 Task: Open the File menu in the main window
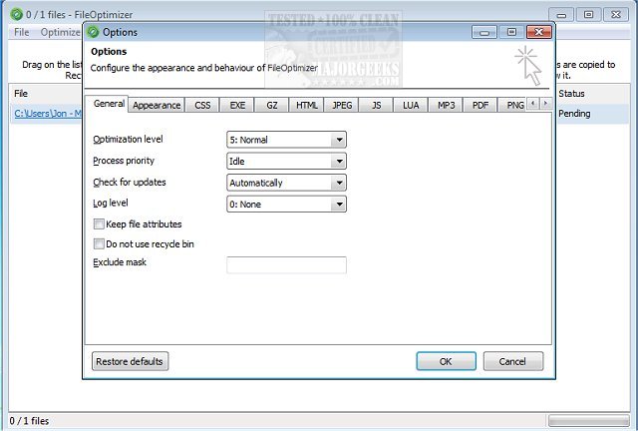(x=22, y=32)
